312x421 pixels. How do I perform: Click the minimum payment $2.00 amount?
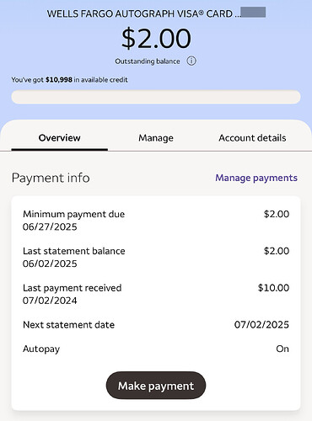click(277, 214)
